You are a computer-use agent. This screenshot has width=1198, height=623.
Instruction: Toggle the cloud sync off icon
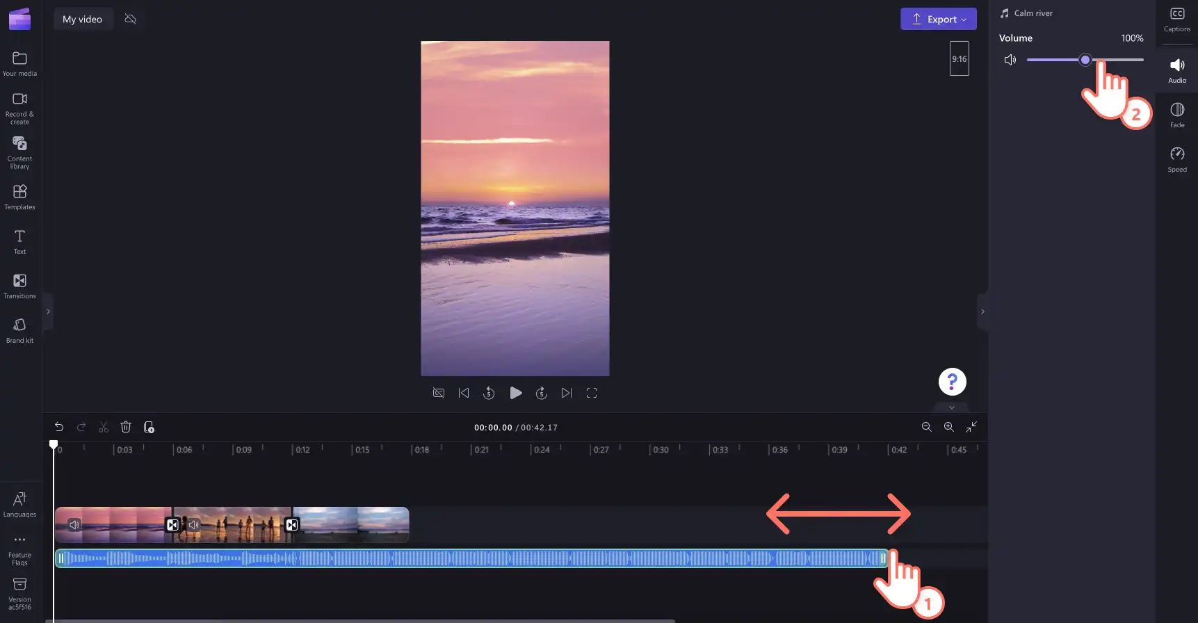pyautogui.click(x=130, y=19)
